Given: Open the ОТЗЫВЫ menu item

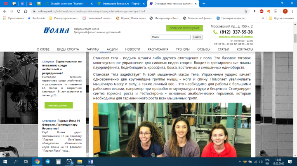Looking at the screenshot, I should (204, 49).
